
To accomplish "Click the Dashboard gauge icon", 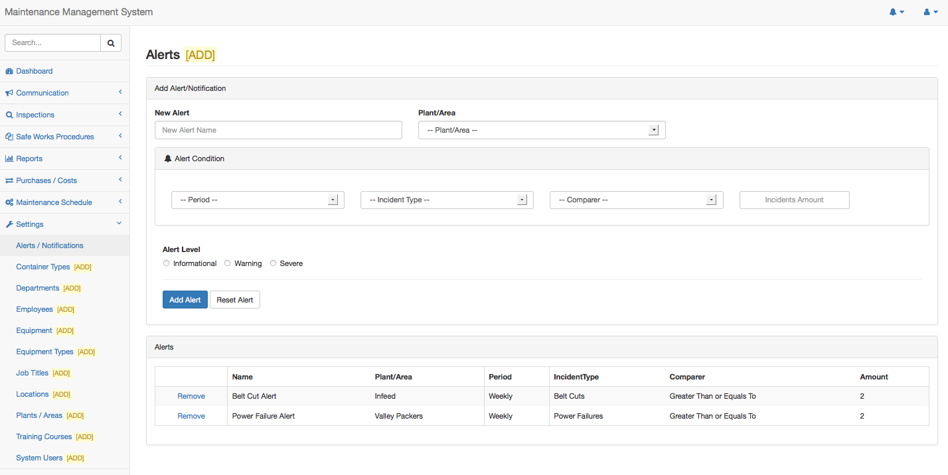I will 9,71.
